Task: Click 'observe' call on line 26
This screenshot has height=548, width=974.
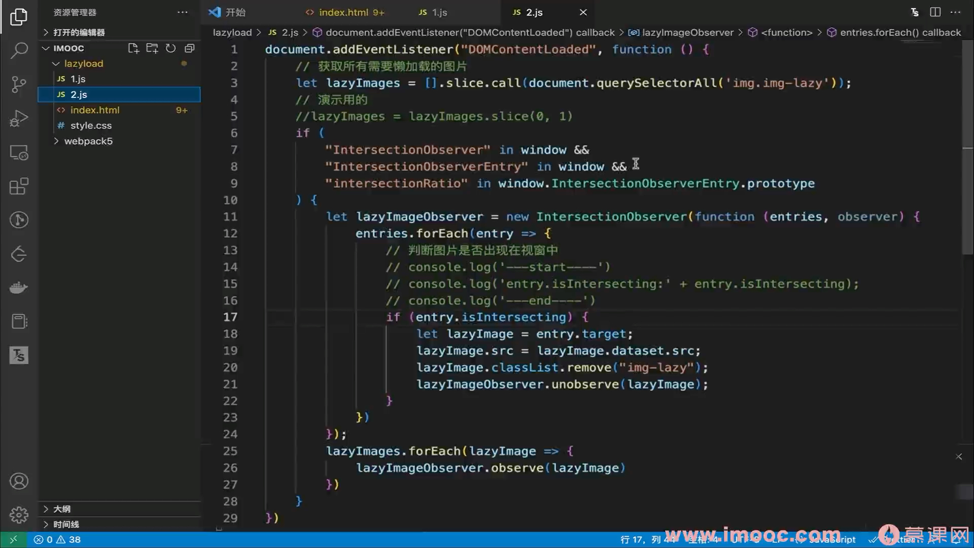Action: 517,468
